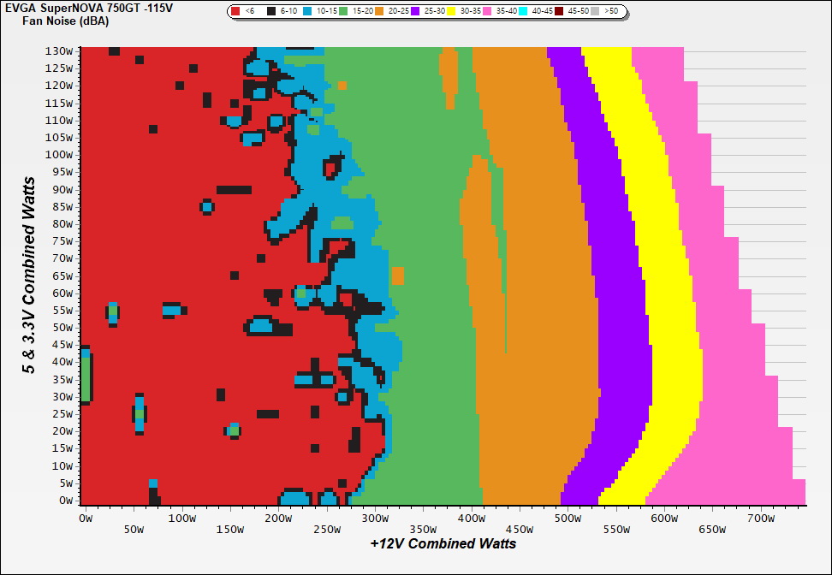Click the gray >50 legend swatch

[595, 12]
